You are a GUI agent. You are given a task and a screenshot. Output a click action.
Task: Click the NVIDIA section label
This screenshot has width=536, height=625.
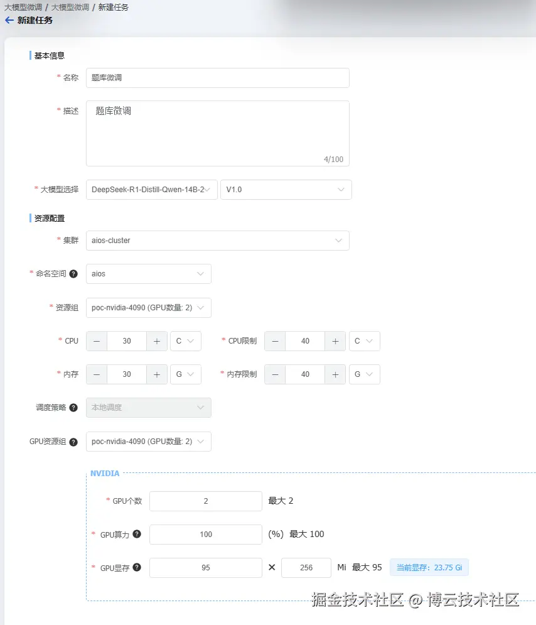(105, 474)
